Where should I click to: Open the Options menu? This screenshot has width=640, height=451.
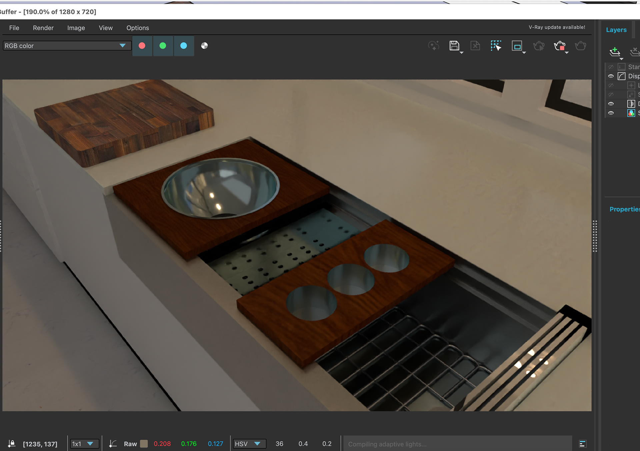(138, 28)
